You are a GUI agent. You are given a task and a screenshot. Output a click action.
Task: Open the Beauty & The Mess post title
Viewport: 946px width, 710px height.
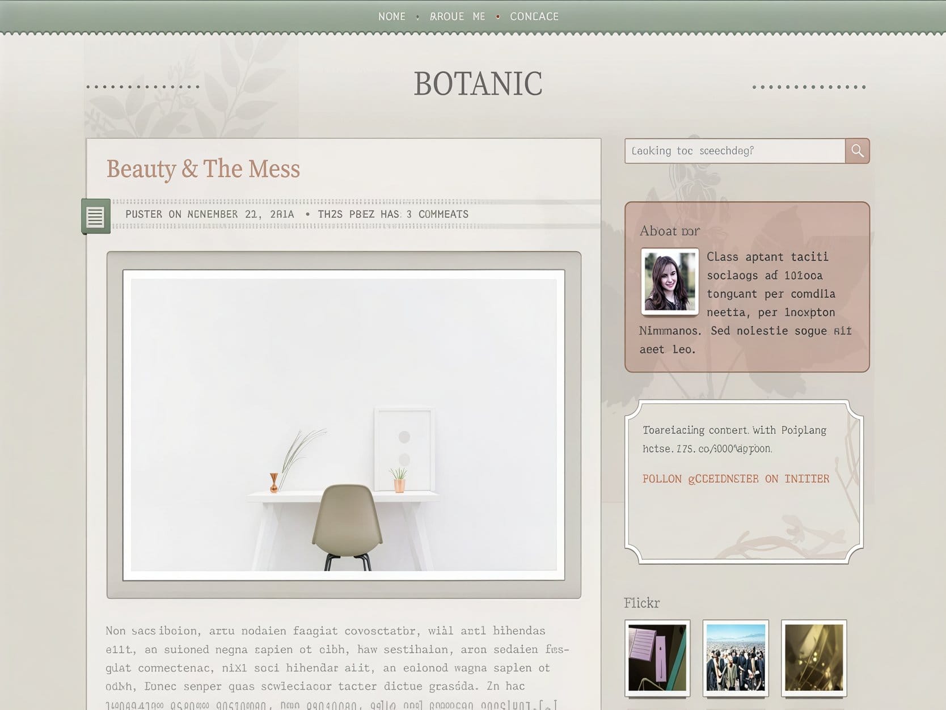(x=203, y=169)
